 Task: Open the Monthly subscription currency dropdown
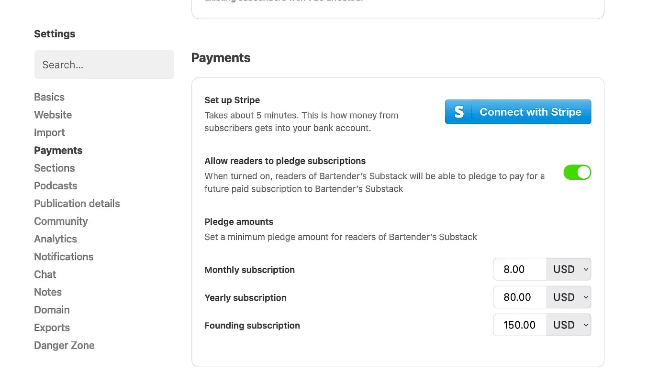pos(569,269)
